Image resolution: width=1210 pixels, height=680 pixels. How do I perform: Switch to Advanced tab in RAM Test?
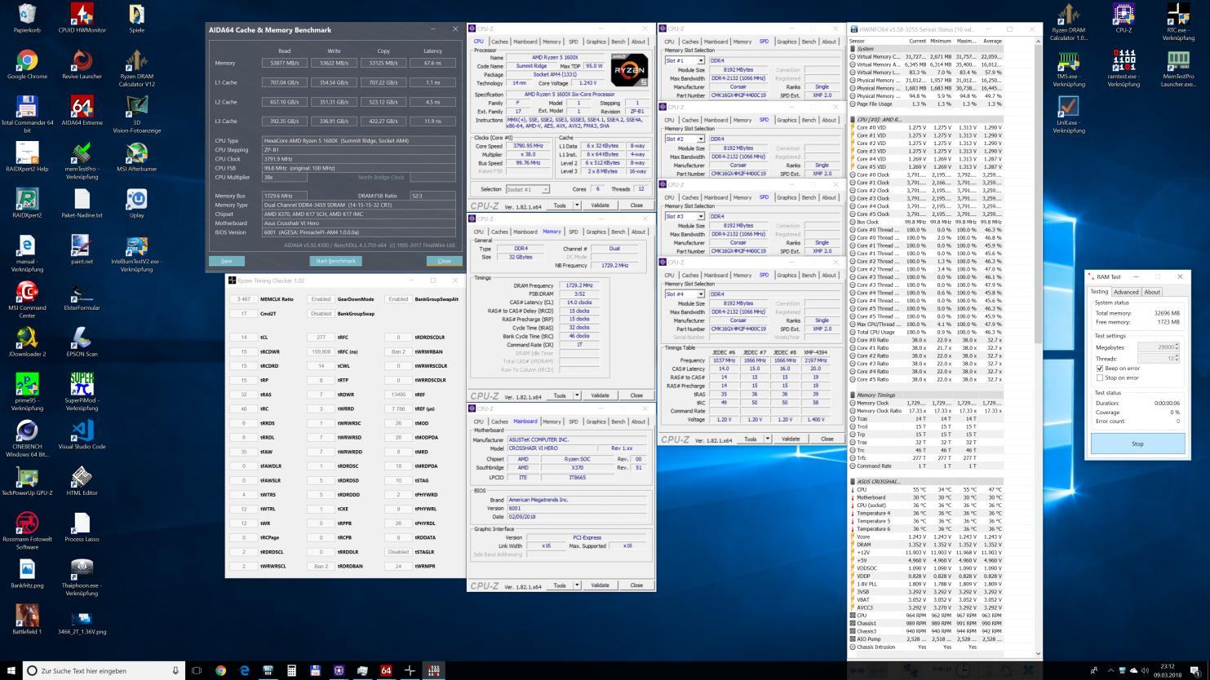[1125, 292]
